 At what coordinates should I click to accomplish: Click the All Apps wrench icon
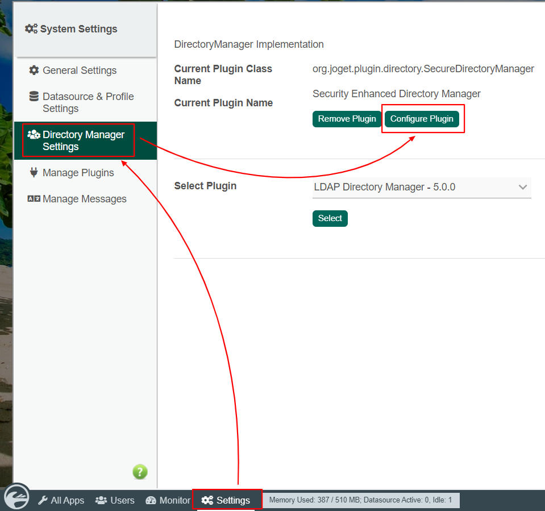[x=43, y=500]
